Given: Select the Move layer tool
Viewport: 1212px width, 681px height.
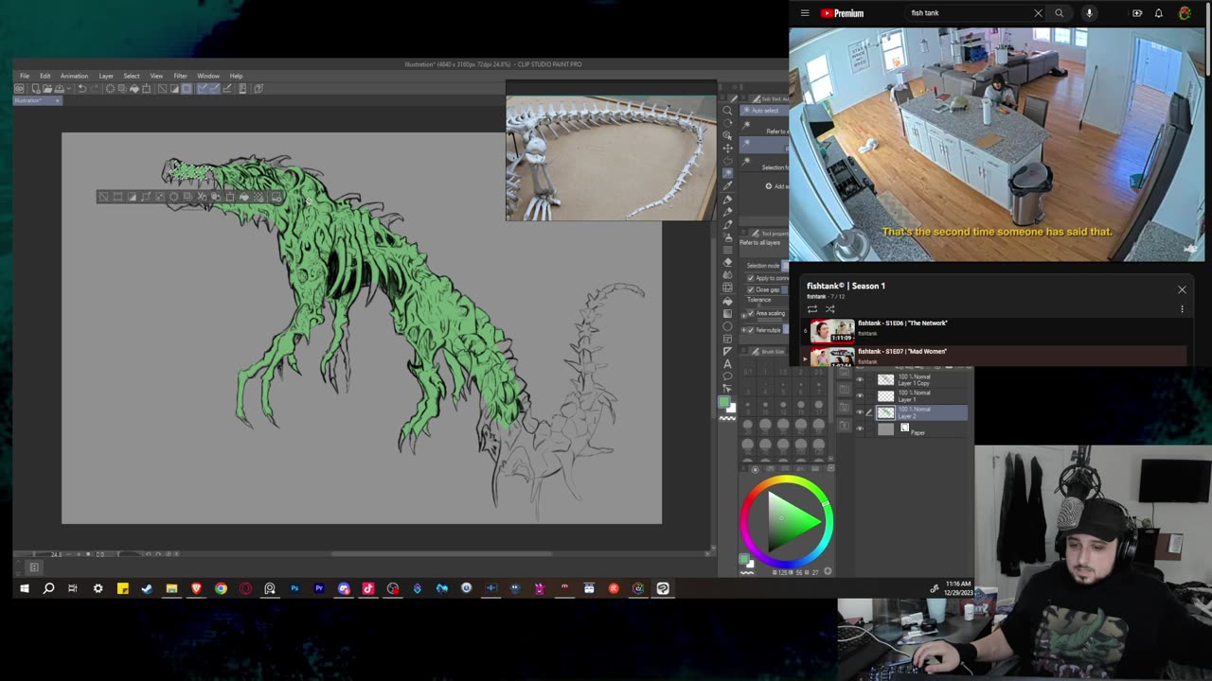Looking at the screenshot, I should coord(727,148).
